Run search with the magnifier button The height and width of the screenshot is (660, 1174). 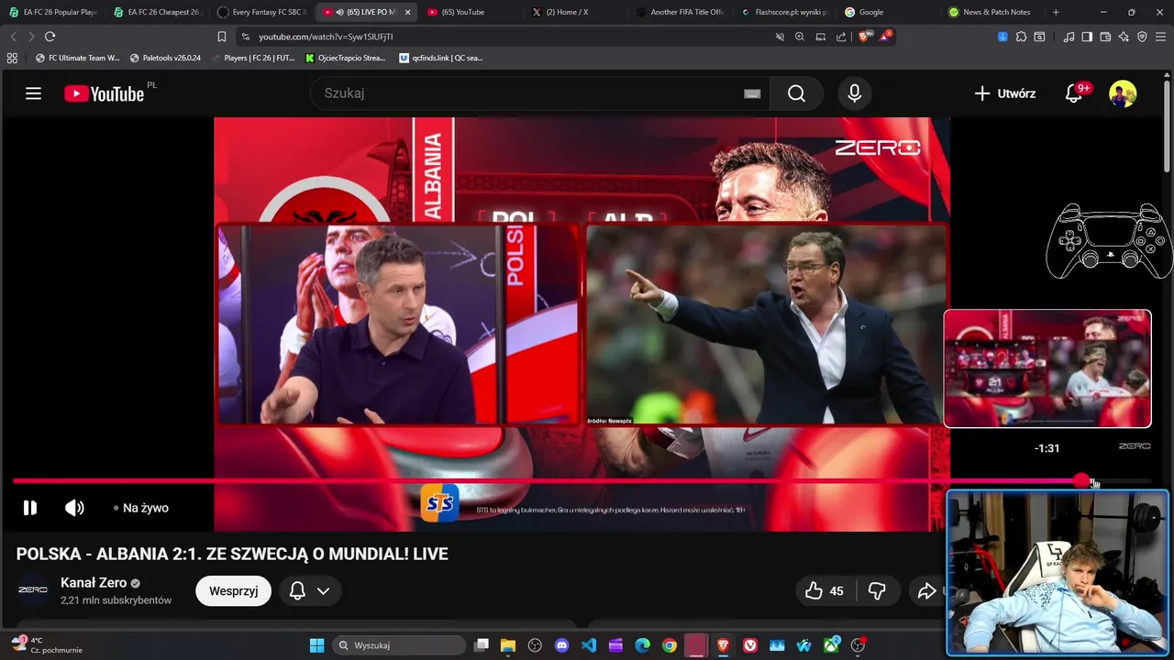click(x=796, y=93)
